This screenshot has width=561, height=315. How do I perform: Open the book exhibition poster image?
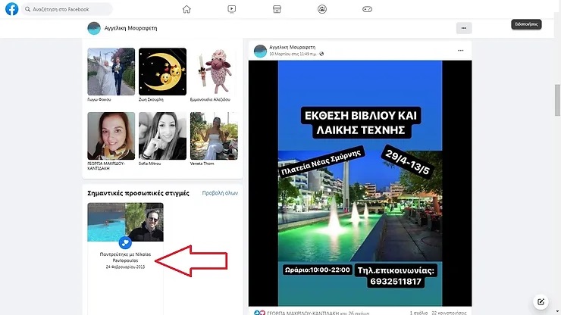(356, 182)
